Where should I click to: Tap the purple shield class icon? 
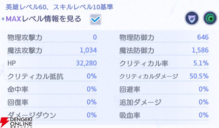click(192, 18)
